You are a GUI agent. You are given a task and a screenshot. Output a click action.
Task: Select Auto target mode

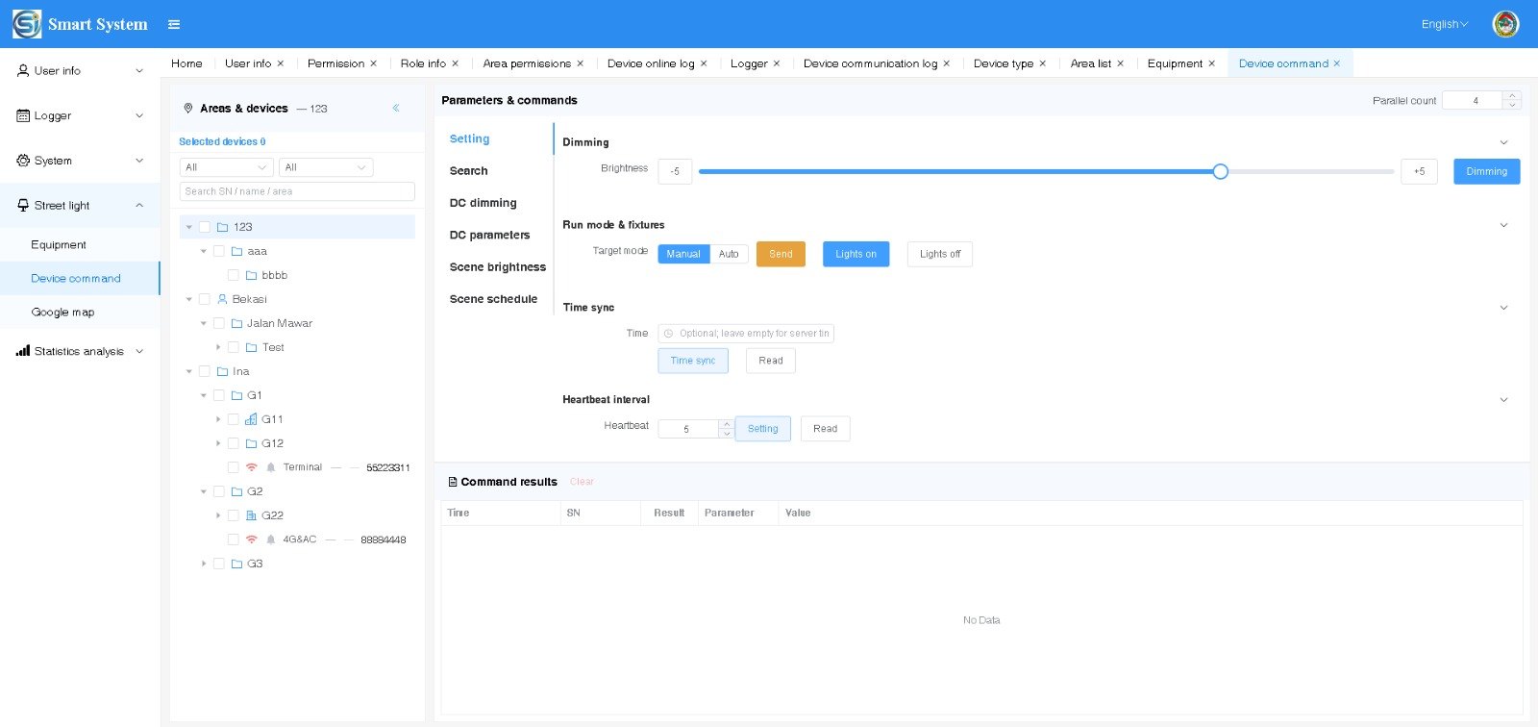729,254
